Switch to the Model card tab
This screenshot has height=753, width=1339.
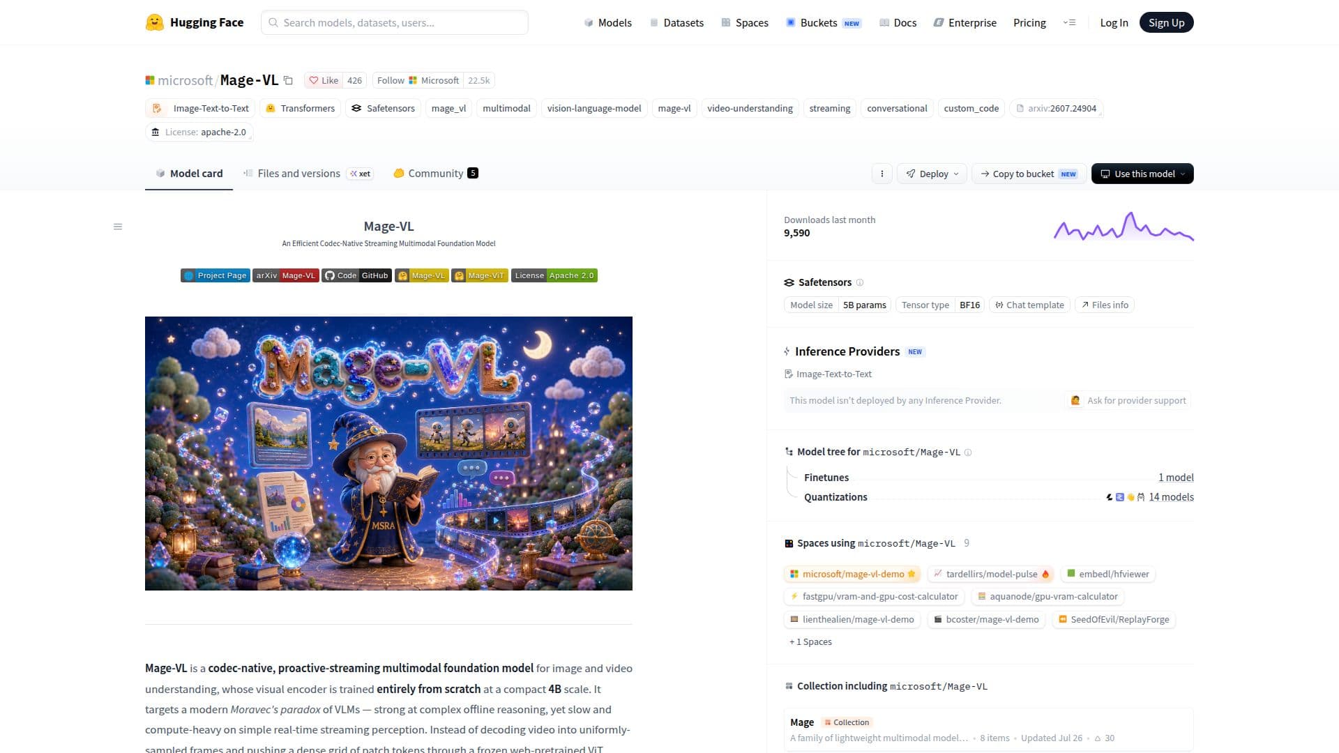pos(189,174)
